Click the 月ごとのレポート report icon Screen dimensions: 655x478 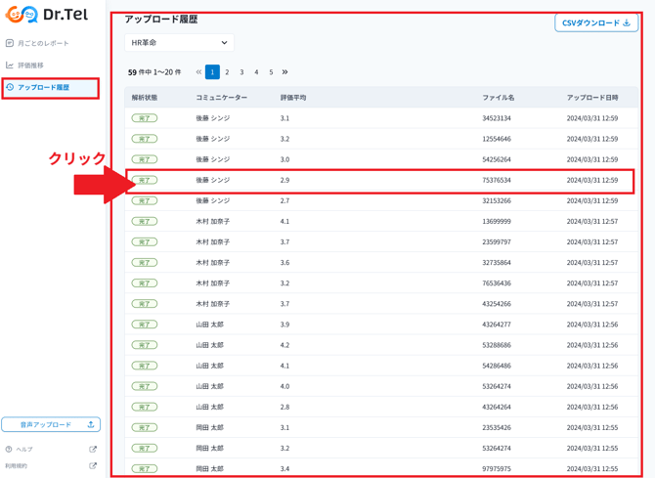coord(10,43)
